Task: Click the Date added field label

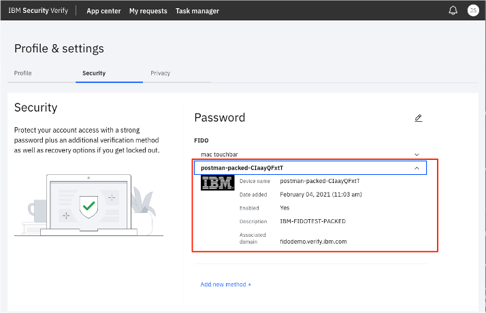Action: tap(253, 195)
